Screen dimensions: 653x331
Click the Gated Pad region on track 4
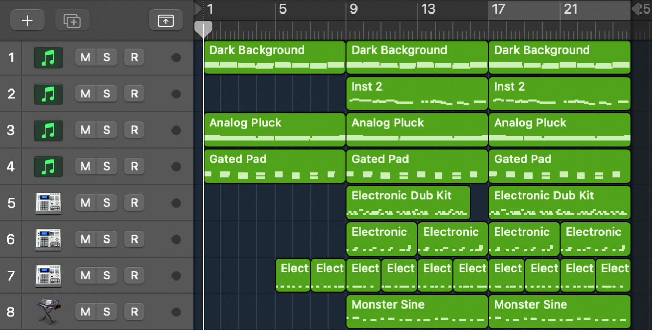coord(274,166)
